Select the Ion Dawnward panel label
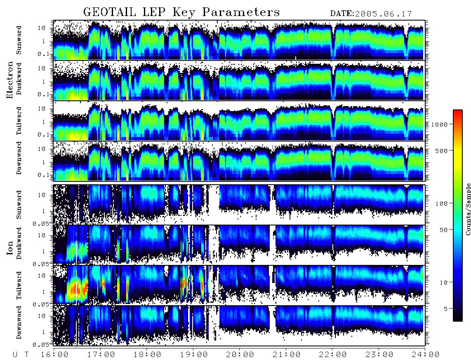 point(19,323)
